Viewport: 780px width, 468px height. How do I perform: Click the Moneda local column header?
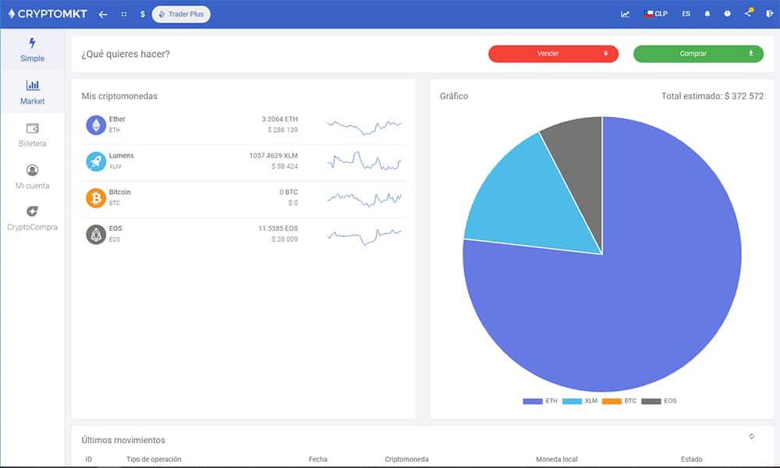tap(557, 459)
